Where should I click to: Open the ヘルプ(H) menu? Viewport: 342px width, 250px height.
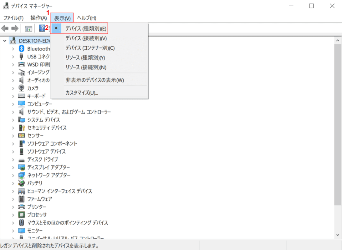[87, 18]
